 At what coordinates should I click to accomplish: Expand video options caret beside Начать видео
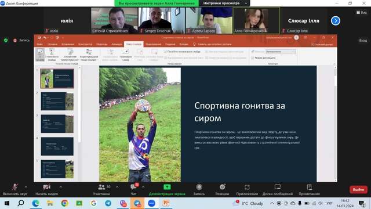[61, 187]
